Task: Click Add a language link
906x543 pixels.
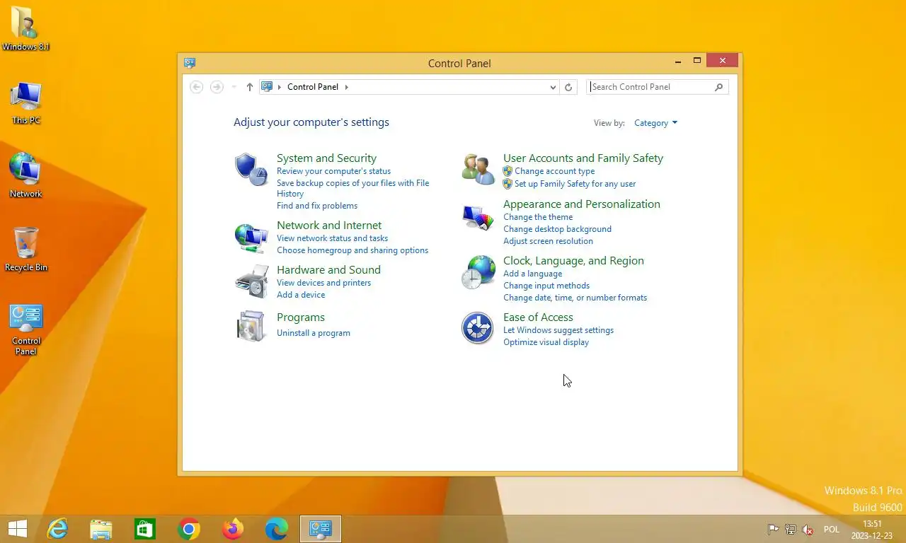Action: (532, 274)
